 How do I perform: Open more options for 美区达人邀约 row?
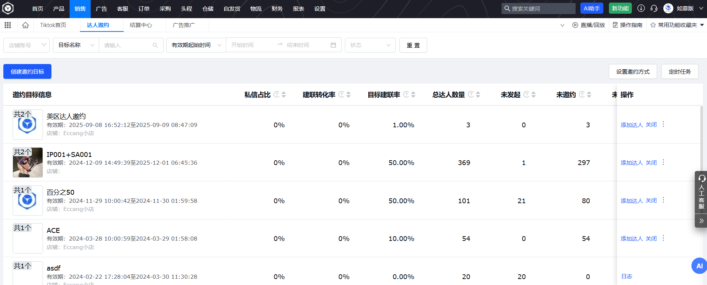(663, 124)
